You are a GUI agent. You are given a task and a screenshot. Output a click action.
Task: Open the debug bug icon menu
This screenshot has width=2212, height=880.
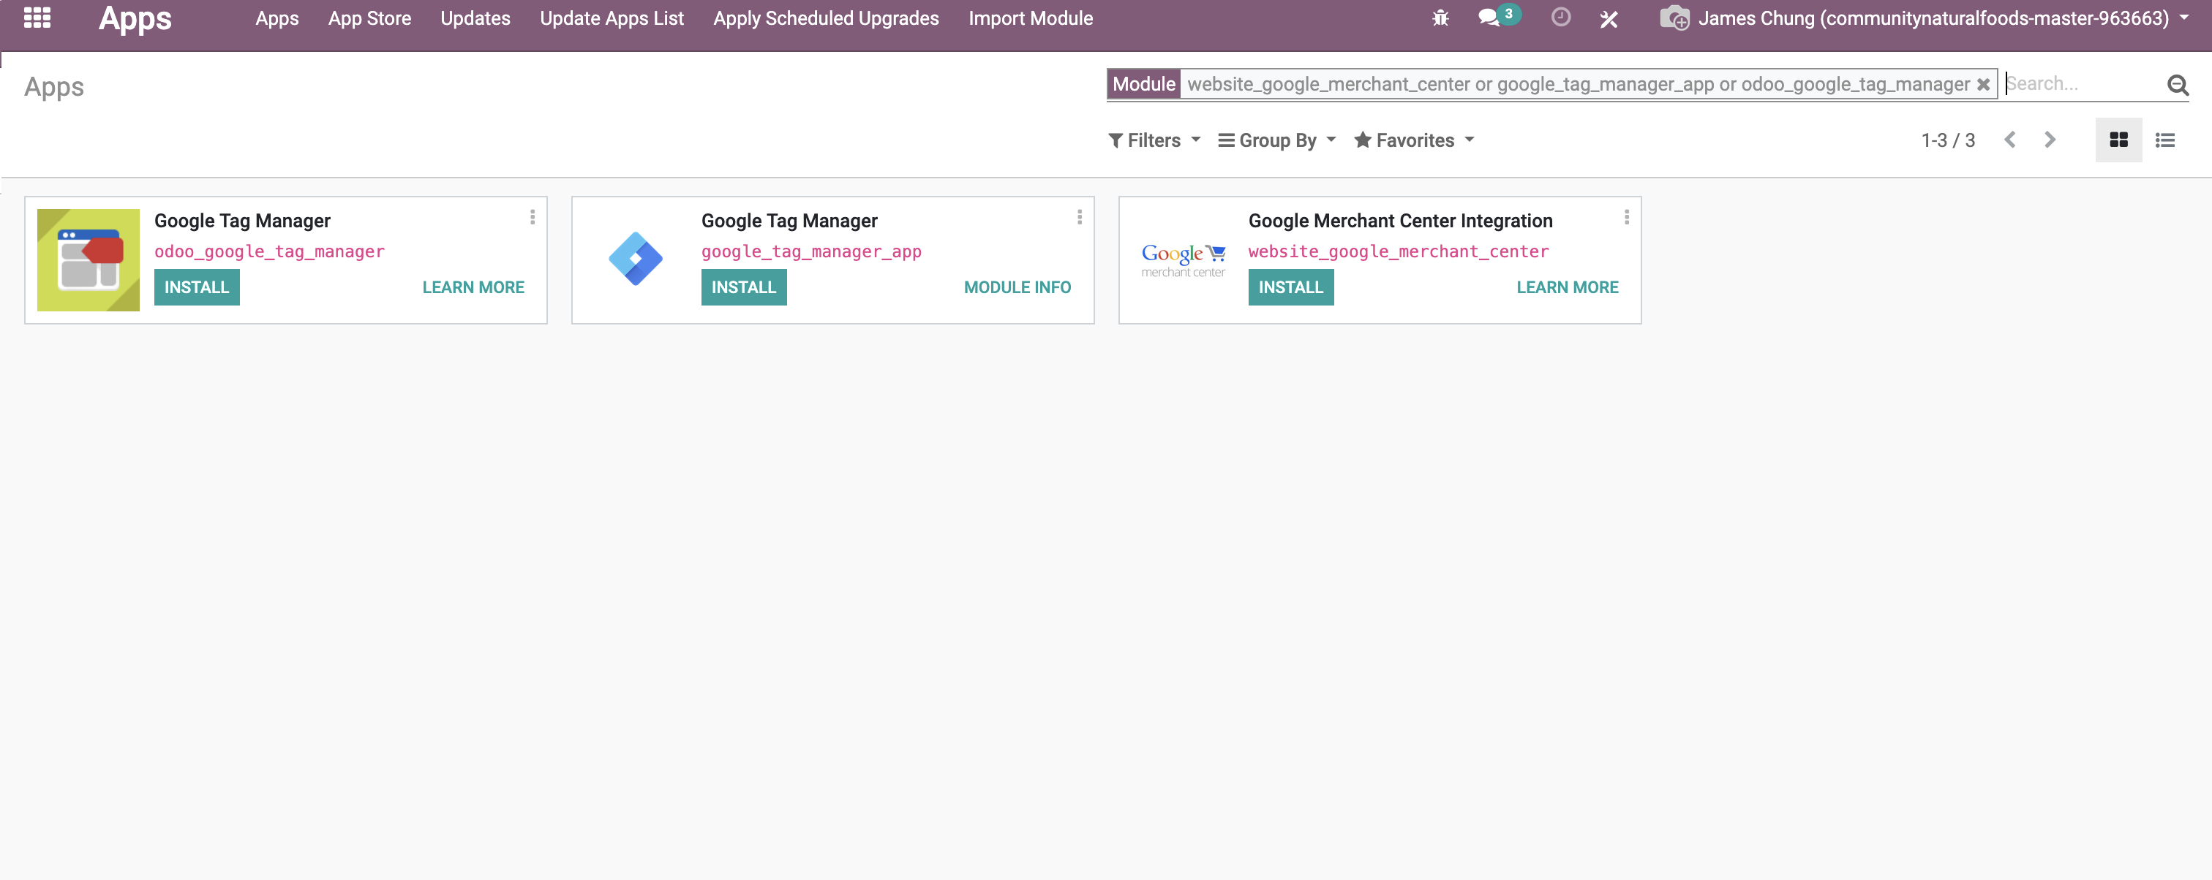coord(1440,18)
